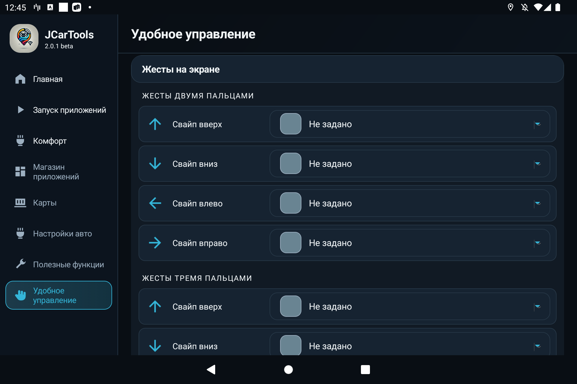
Task: Click down arrow icon in three-finger Свайп вниз
Action: [155, 346]
